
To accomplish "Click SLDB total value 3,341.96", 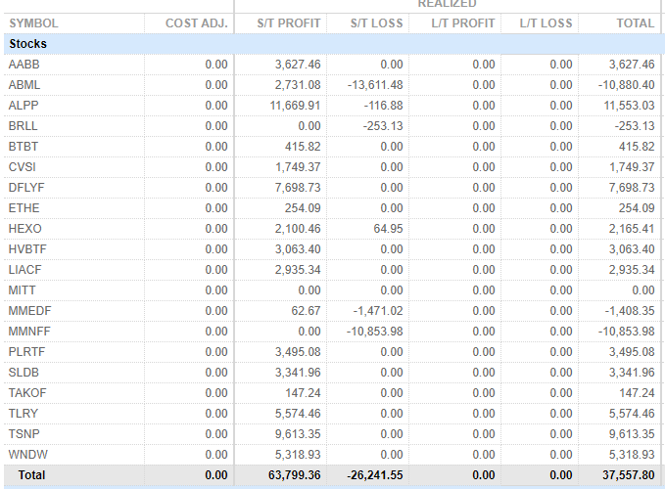I will pos(632,373).
